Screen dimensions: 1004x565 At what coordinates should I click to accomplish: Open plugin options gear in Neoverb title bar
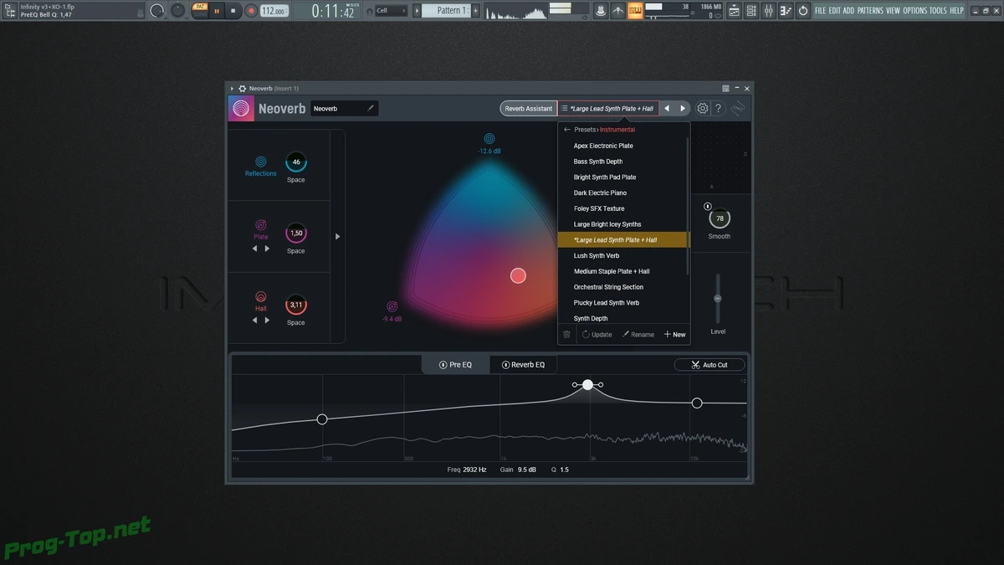242,88
